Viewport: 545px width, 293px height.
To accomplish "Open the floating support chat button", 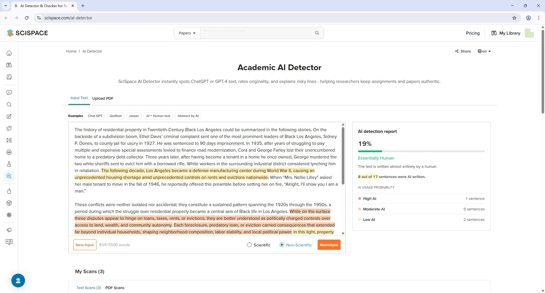I will click(18, 281).
